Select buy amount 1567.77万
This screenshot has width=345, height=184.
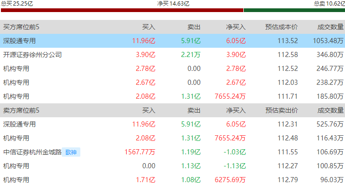(140, 152)
